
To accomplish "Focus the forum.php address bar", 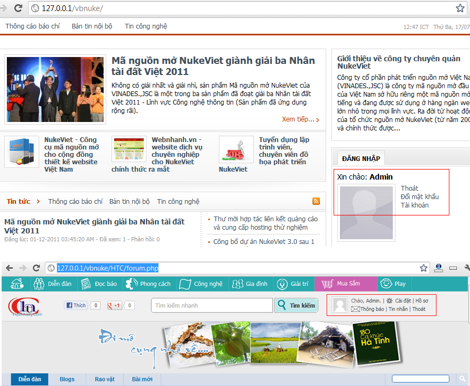I will click(x=237, y=268).
